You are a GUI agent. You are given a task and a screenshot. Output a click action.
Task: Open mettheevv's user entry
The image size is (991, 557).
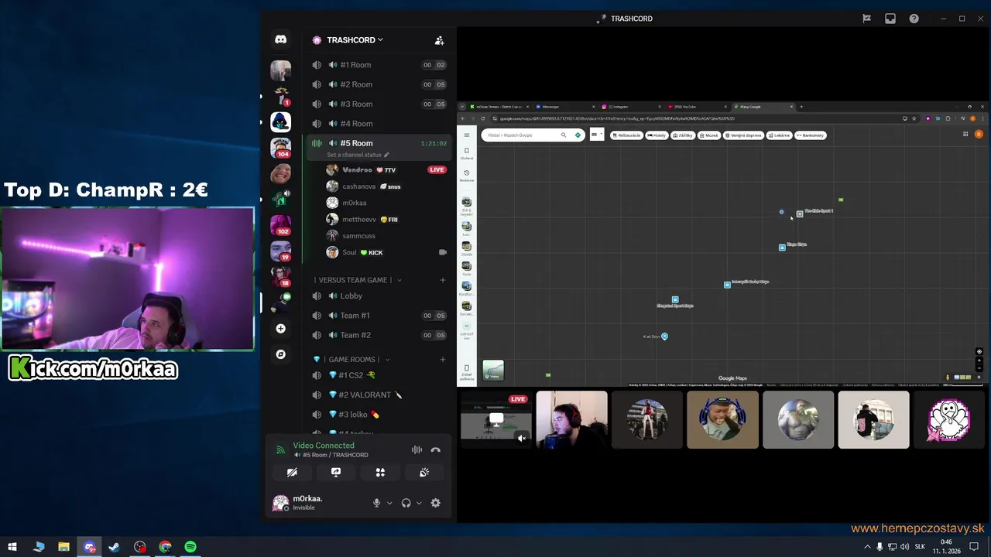(387, 220)
